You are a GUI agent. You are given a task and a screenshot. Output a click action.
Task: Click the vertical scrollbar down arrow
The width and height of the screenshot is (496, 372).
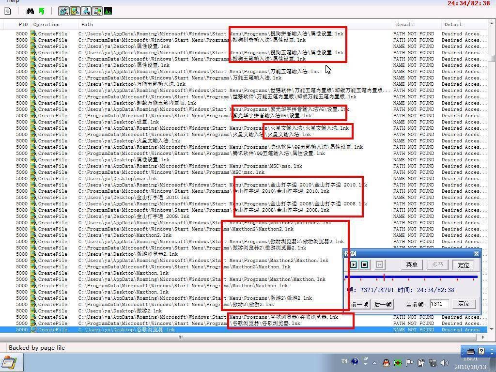(x=491, y=329)
